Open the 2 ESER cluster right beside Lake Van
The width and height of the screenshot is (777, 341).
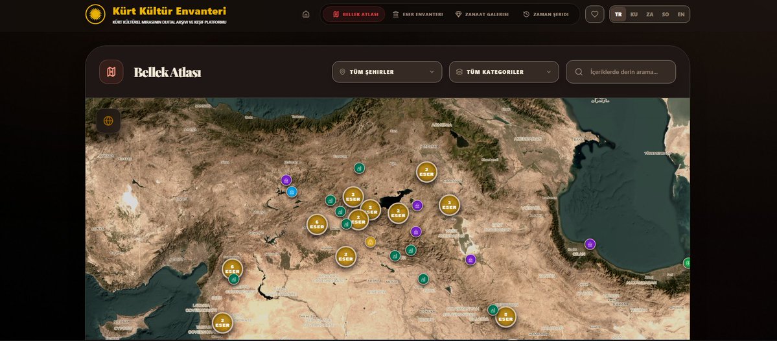pyautogui.click(x=398, y=213)
